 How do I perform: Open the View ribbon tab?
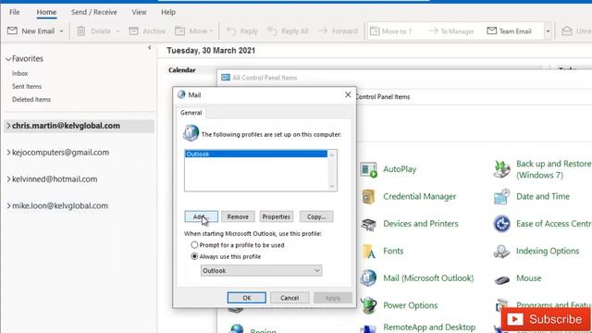pos(139,12)
